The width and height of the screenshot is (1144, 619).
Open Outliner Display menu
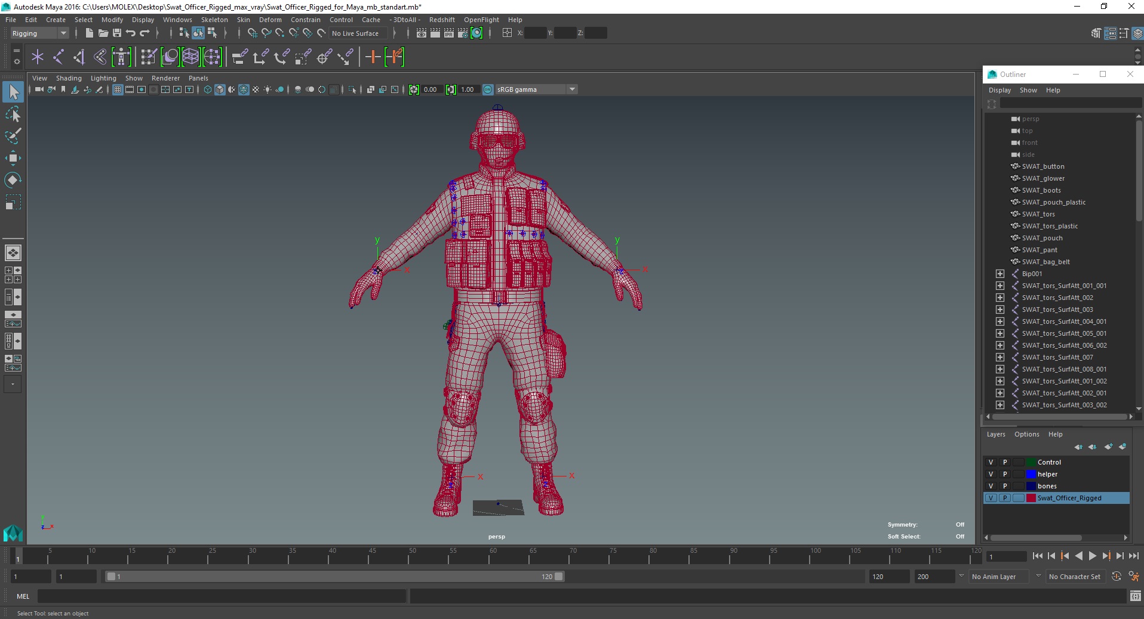[1000, 90]
